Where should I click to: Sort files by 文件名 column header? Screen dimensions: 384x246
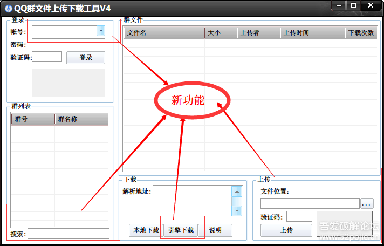(x=164, y=32)
